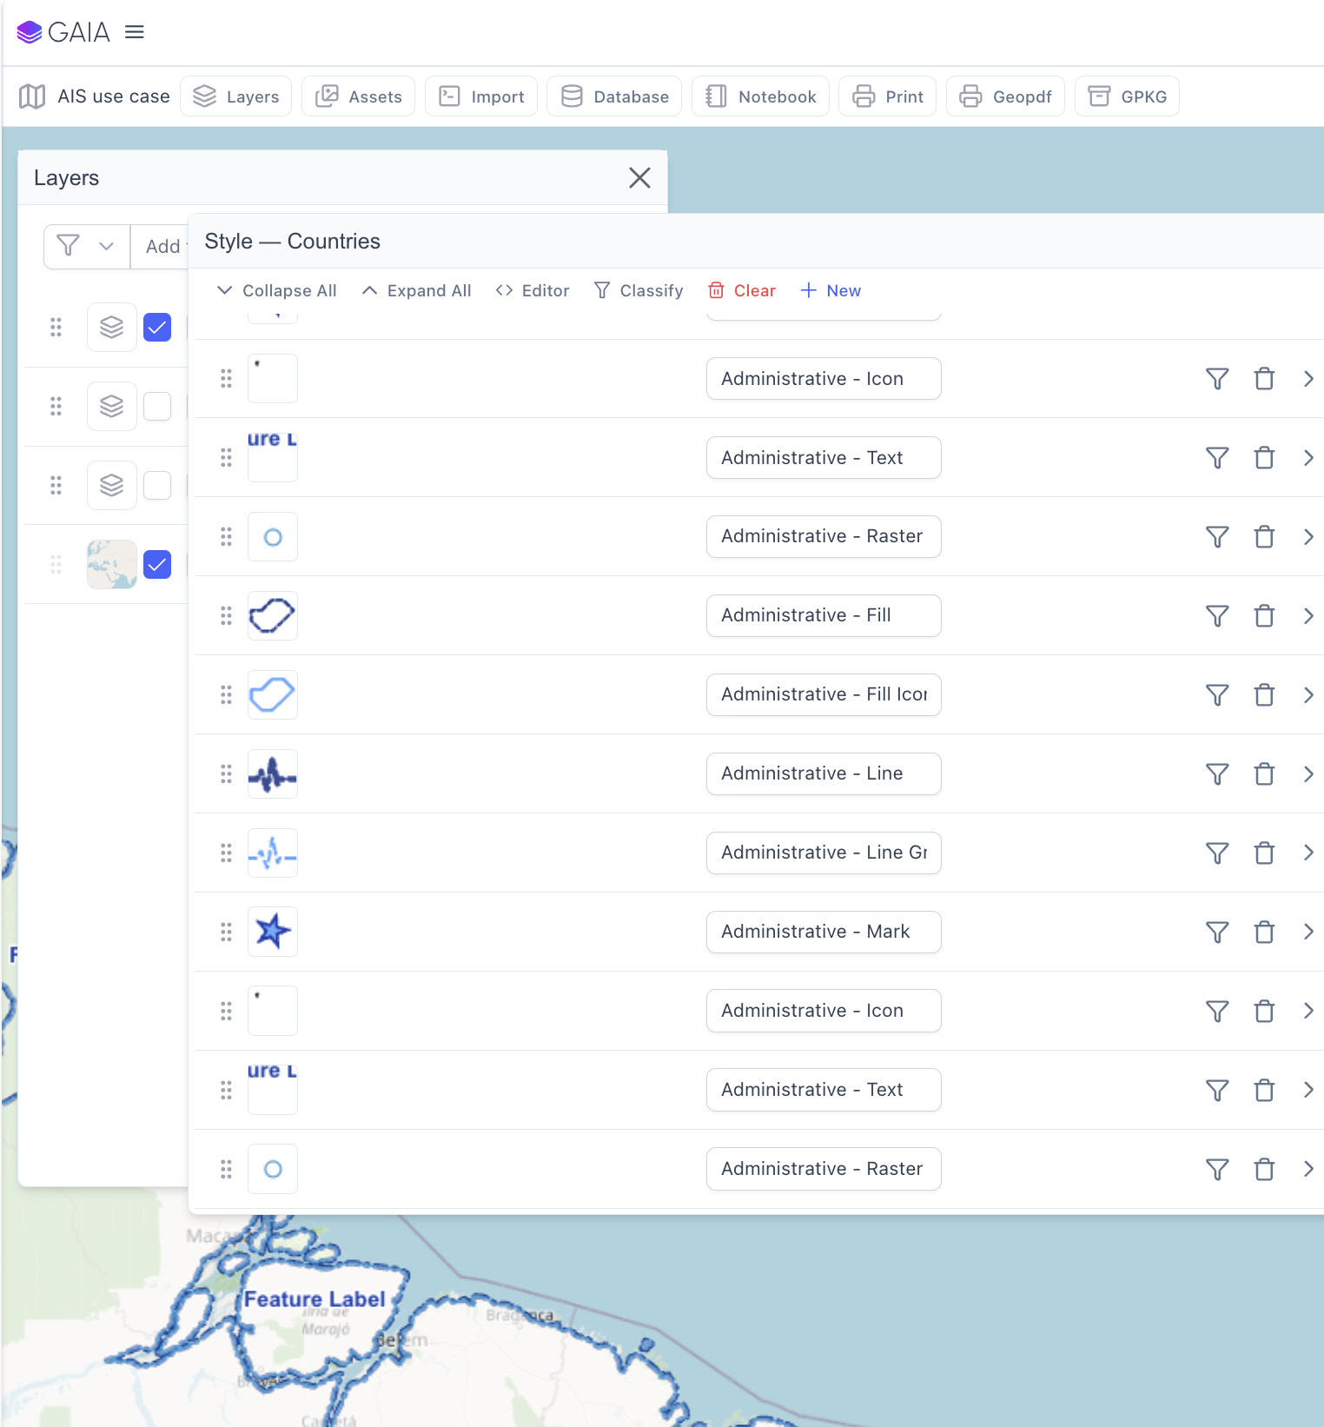The width and height of the screenshot is (1324, 1427).
Task: Open the Database tab in toolbar
Action: click(614, 96)
